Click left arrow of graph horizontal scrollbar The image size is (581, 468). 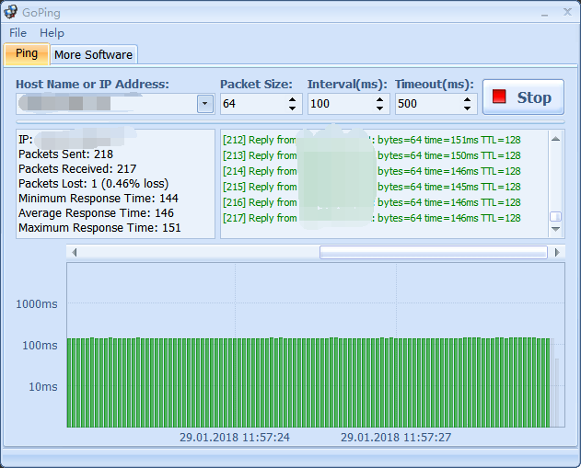pos(75,252)
